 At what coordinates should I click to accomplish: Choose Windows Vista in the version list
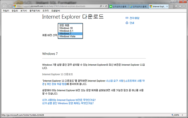[70, 36]
